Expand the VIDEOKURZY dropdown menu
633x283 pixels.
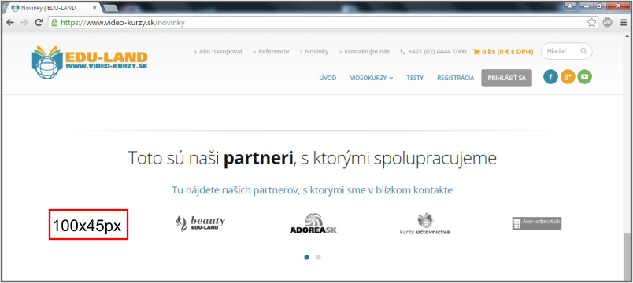pyautogui.click(x=372, y=78)
